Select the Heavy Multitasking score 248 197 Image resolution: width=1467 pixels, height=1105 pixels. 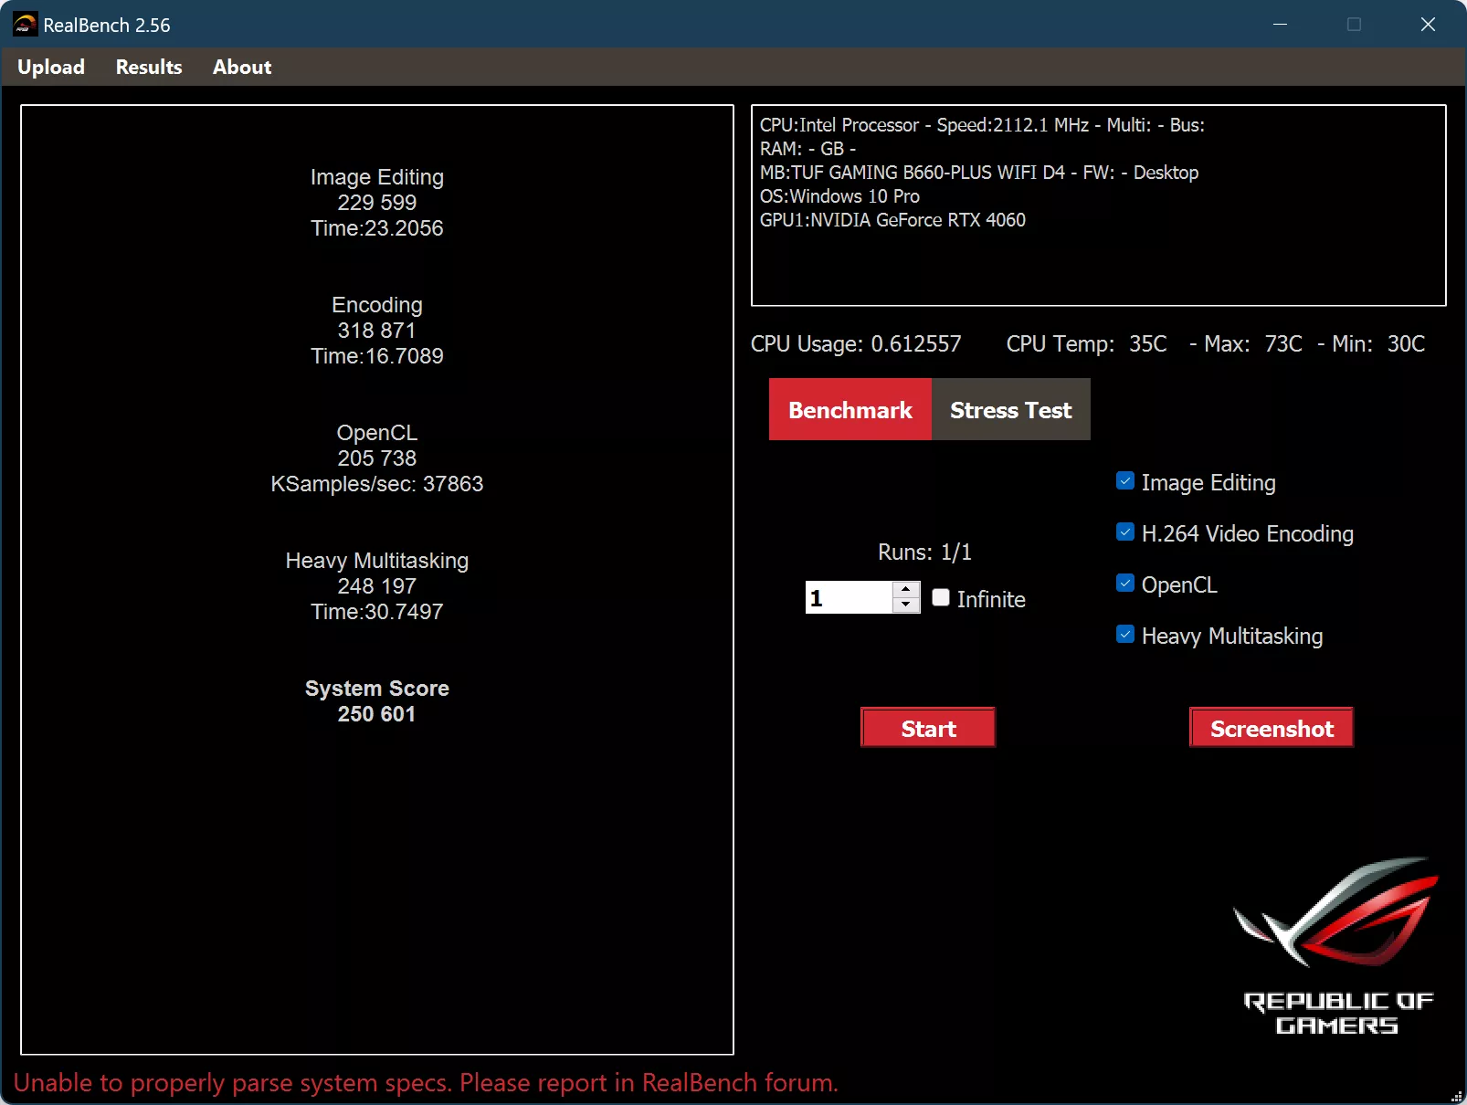pos(376,586)
